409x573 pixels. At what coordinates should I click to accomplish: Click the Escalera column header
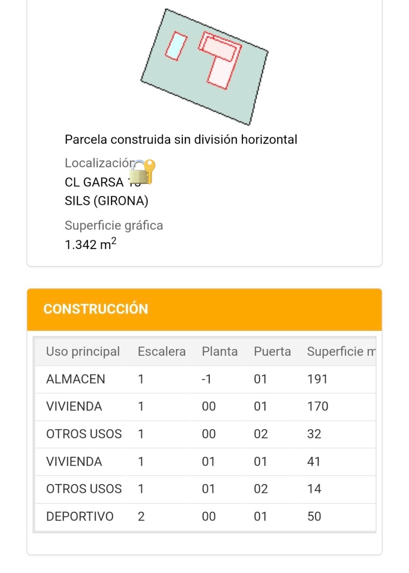161,352
